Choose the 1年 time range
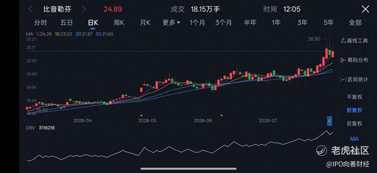Viewport: 377px width, 173px height. pyautogui.click(x=276, y=23)
